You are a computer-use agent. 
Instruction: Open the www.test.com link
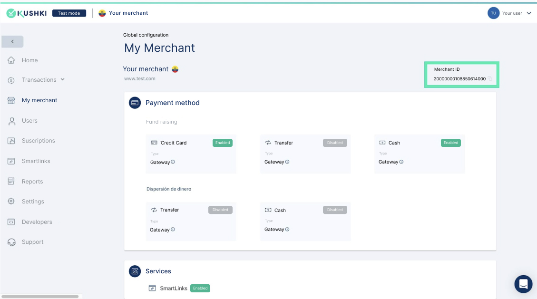coord(140,79)
